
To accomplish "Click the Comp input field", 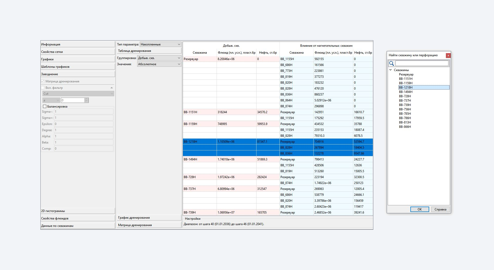I will tap(84, 149).
